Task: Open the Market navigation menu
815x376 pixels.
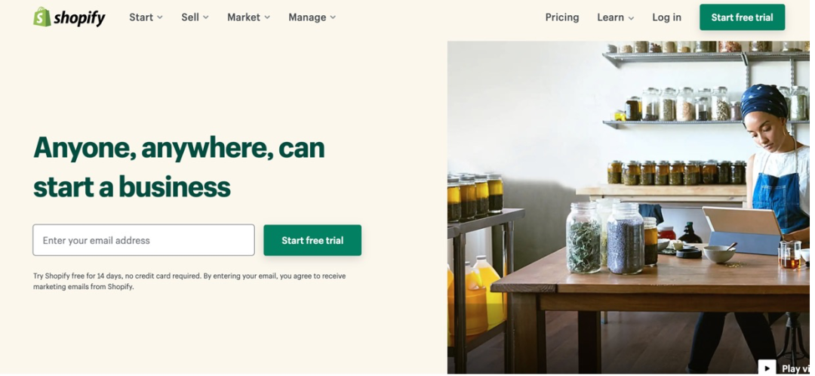Action: pyautogui.click(x=248, y=17)
